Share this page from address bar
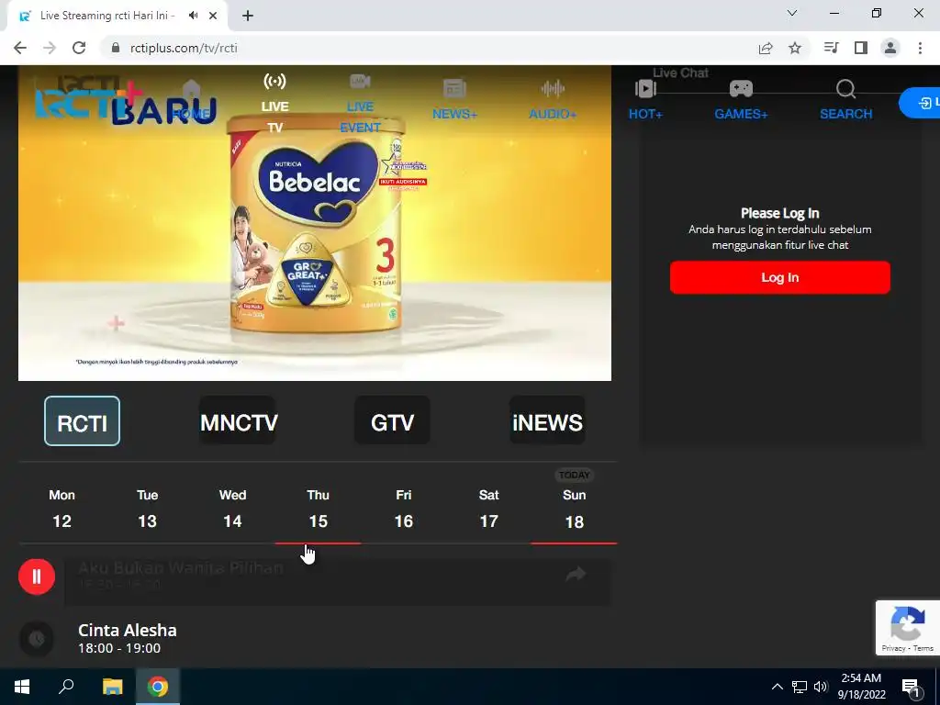Viewport: 940px width, 705px height. (766, 48)
